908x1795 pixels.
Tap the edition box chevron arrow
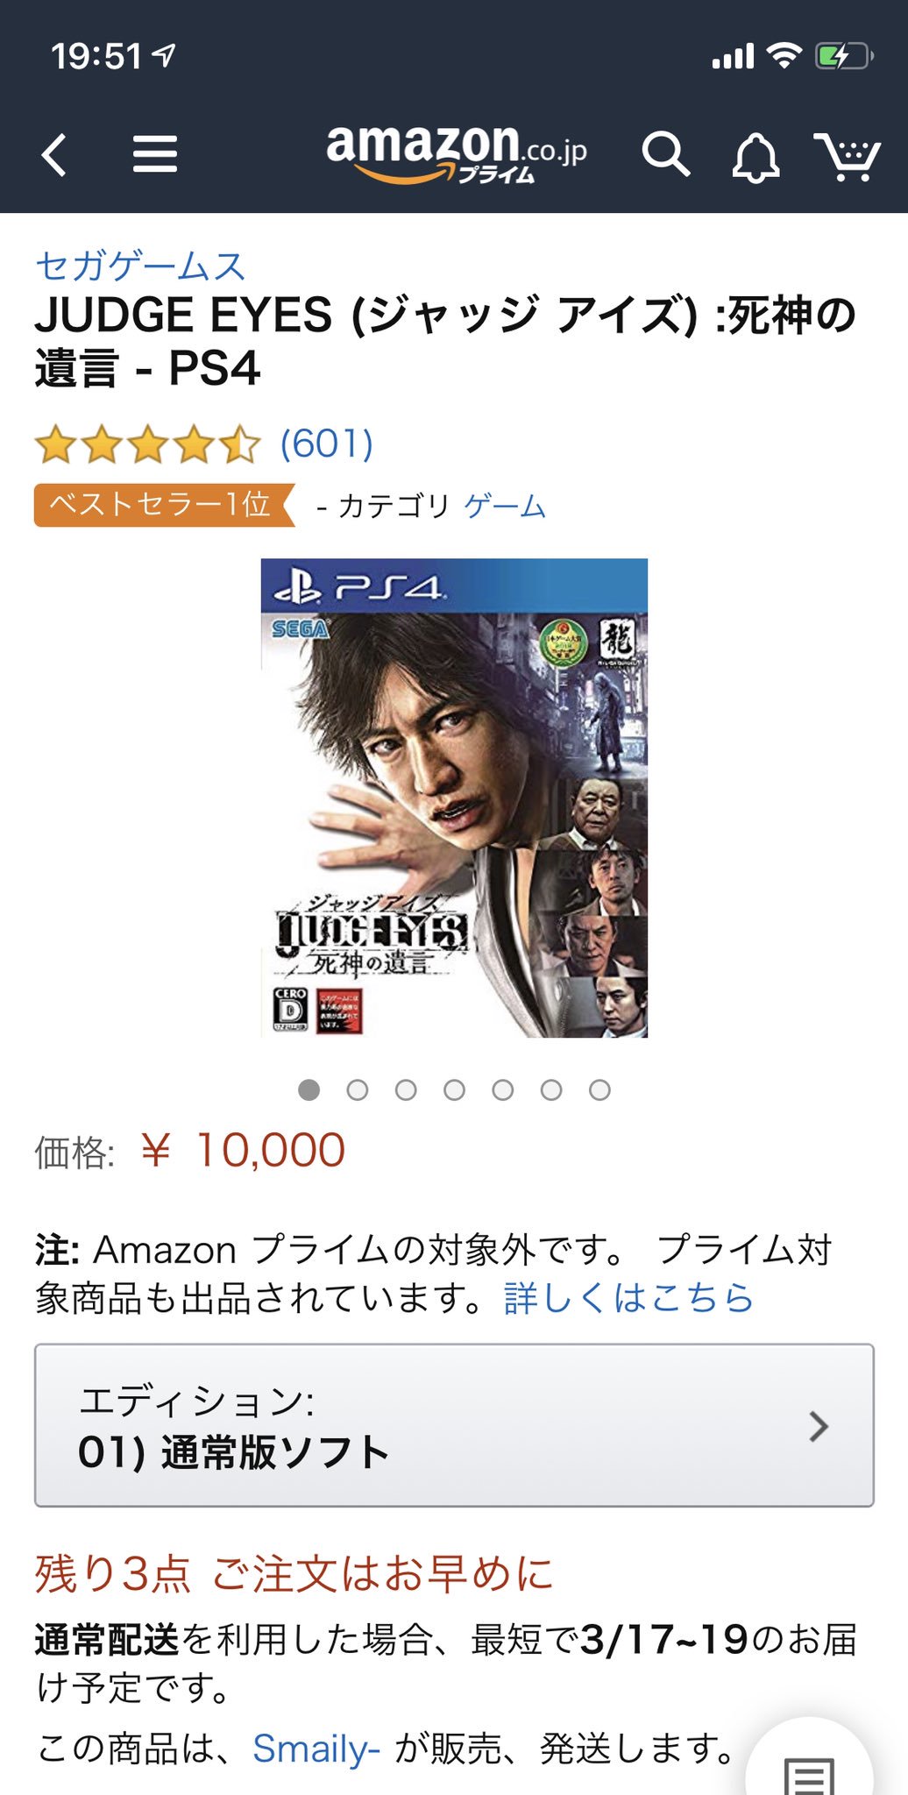click(x=819, y=1426)
